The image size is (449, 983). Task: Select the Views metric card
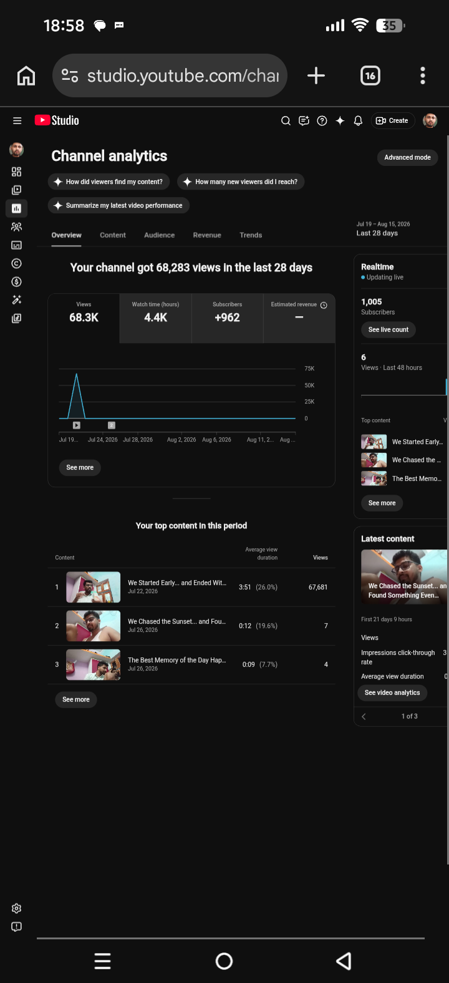click(x=84, y=318)
